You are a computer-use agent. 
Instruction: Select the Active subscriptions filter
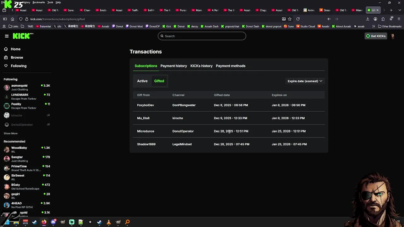142,81
